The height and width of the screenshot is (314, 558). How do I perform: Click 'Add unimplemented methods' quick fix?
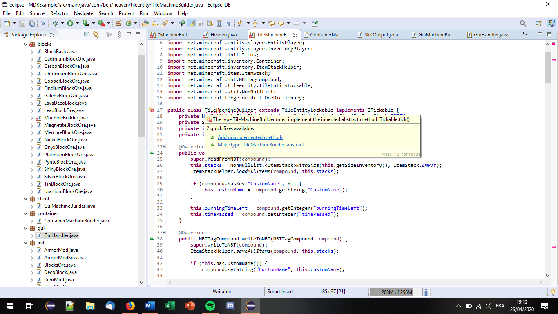pos(250,137)
